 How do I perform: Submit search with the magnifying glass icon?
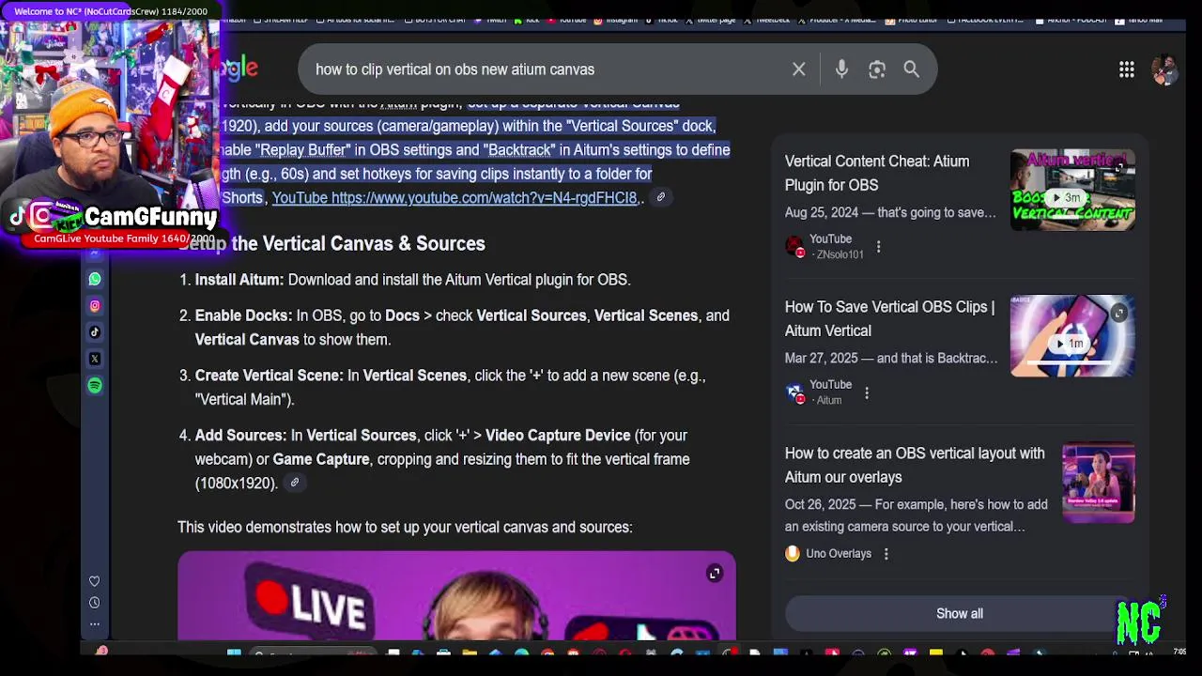coord(912,69)
